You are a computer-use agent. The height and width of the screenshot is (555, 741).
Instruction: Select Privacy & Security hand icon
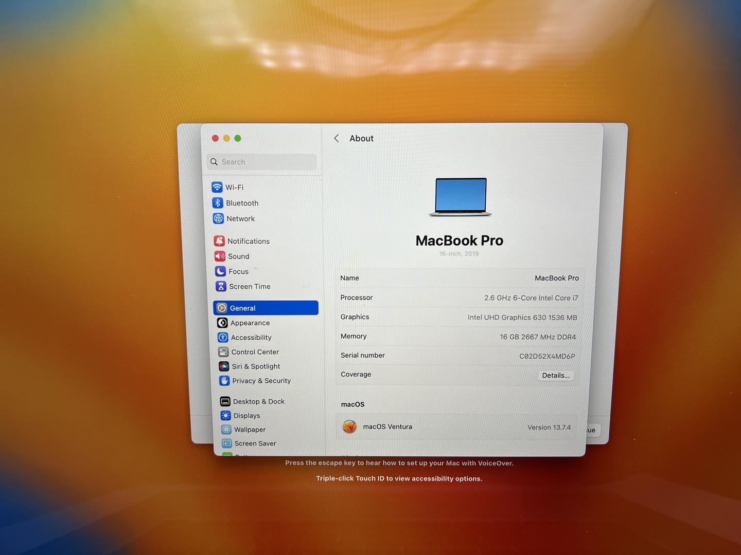click(x=224, y=381)
